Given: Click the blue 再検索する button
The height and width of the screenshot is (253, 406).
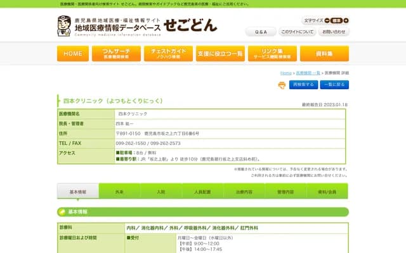Looking at the screenshot, I should (303, 85).
